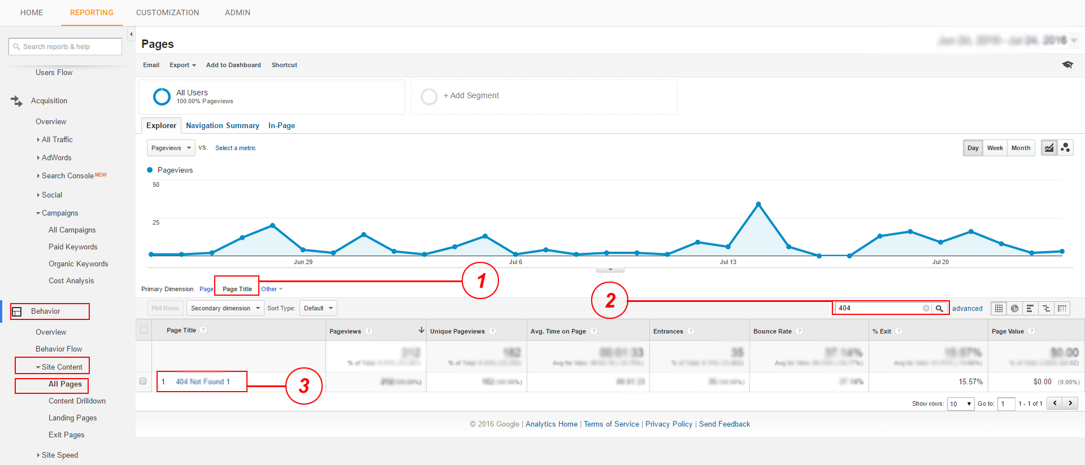Image resolution: width=1085 pixels, height=465 pixels.
Task: Switch table to Comparison view
Action: (x=1046, y=308)
